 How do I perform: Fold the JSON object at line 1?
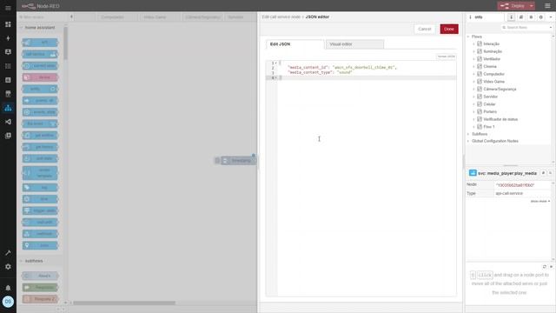click(276, 63)
